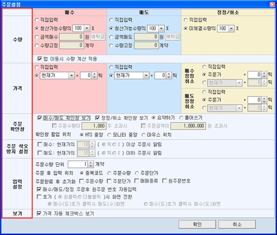Click the 매수 수량고정 contract input field

click(72, 46)
